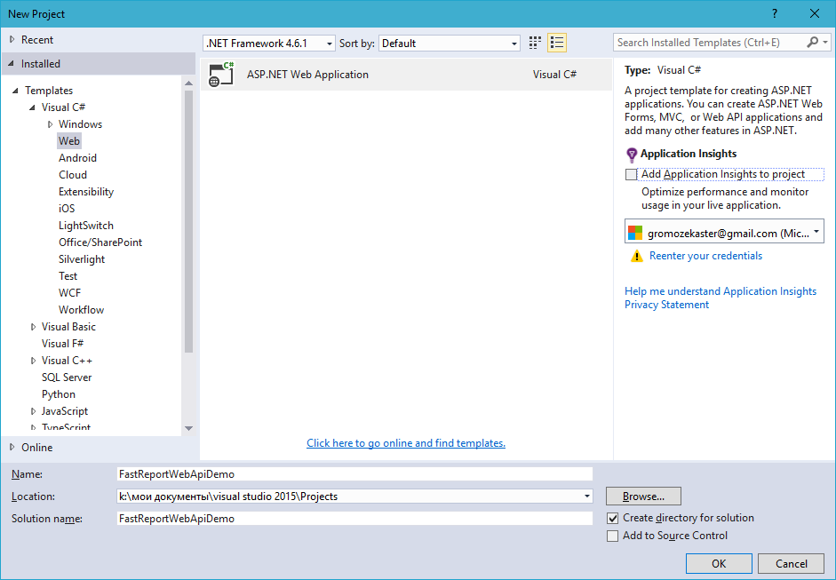This screenshot has width=836, height=580.
Task: Expand the Windows tree node
Action: (x=50, y=124)
